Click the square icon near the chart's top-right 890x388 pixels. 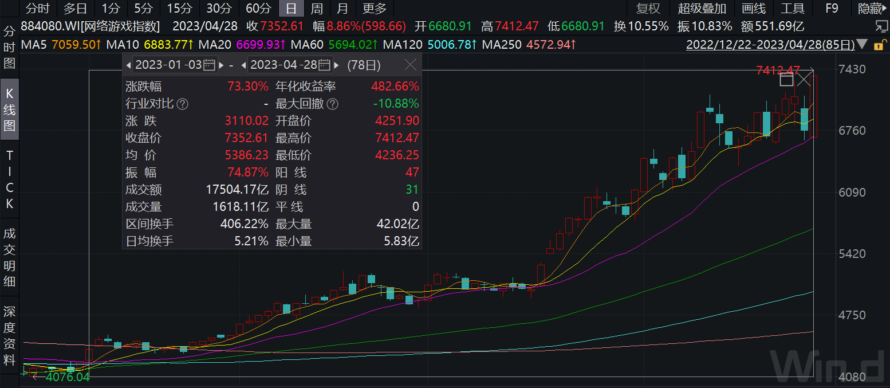(x=786, y=80)
